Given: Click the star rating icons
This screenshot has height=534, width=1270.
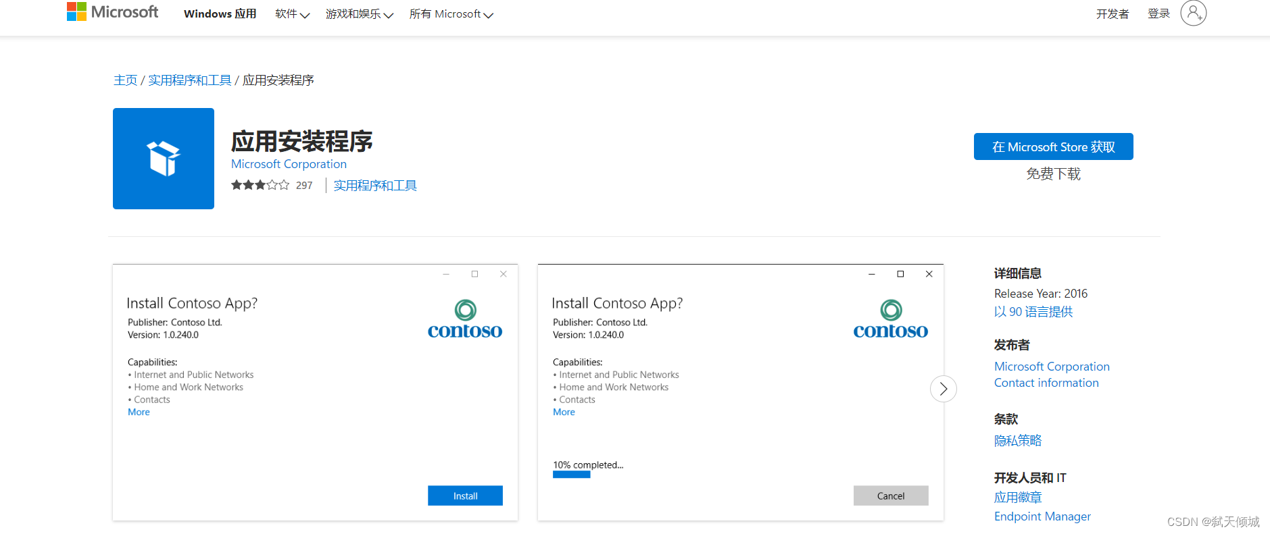Looking at the screenshot, I should (x=260, y=185).
